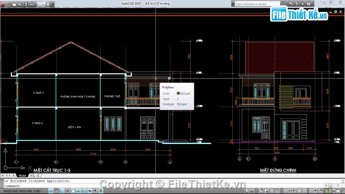Screen dimensions: 345x194
Task: Expand the Quick Access toolbar customize arrow
Action: point(53,4)
